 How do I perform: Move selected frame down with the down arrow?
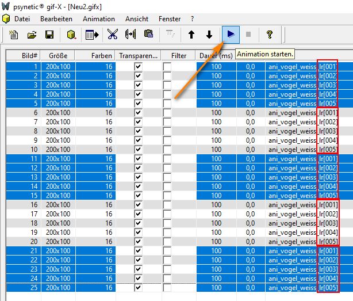coord(209,35)
